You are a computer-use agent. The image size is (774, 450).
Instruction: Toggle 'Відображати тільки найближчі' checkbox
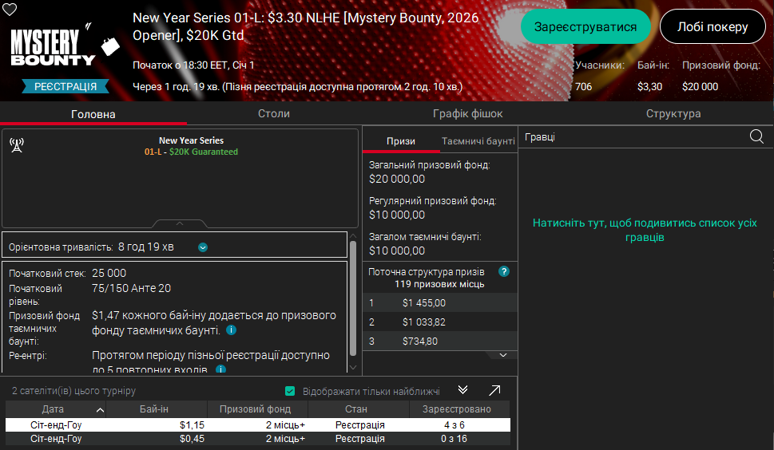coord(291,391)
